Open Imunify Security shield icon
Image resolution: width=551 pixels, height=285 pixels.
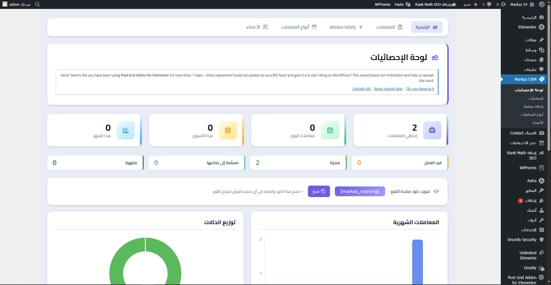pyautogui.click(x=542, y=240)
